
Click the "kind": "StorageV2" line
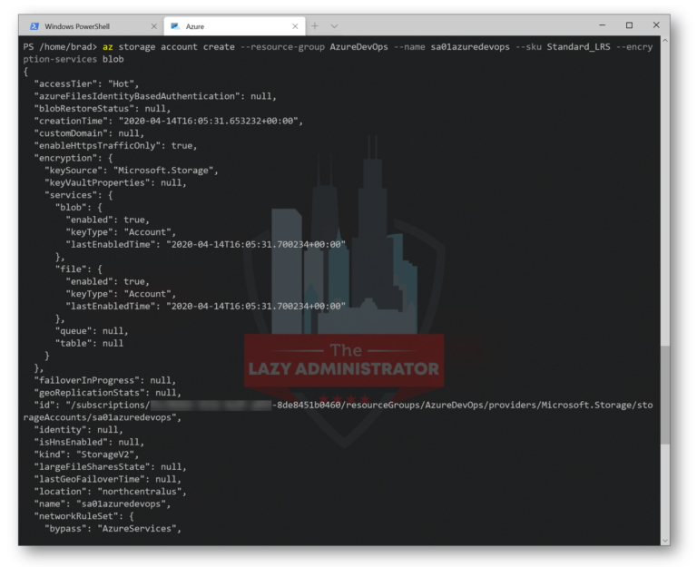tap(87, 455)
